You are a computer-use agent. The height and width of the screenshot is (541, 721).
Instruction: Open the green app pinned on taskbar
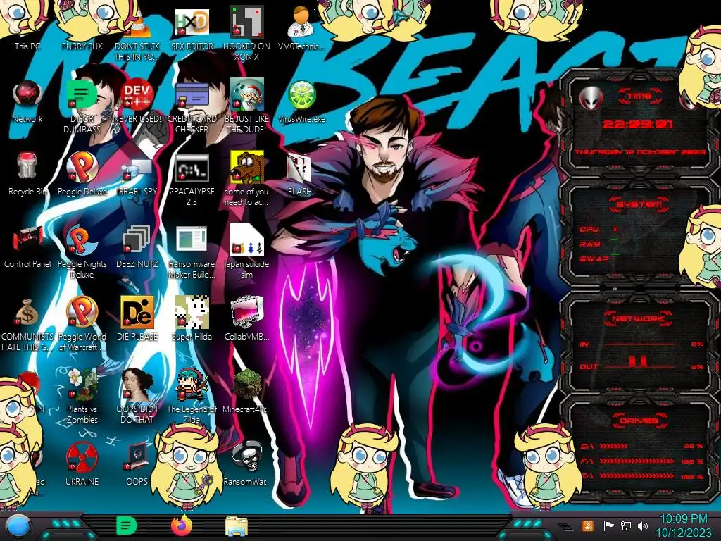pos(127,526)
